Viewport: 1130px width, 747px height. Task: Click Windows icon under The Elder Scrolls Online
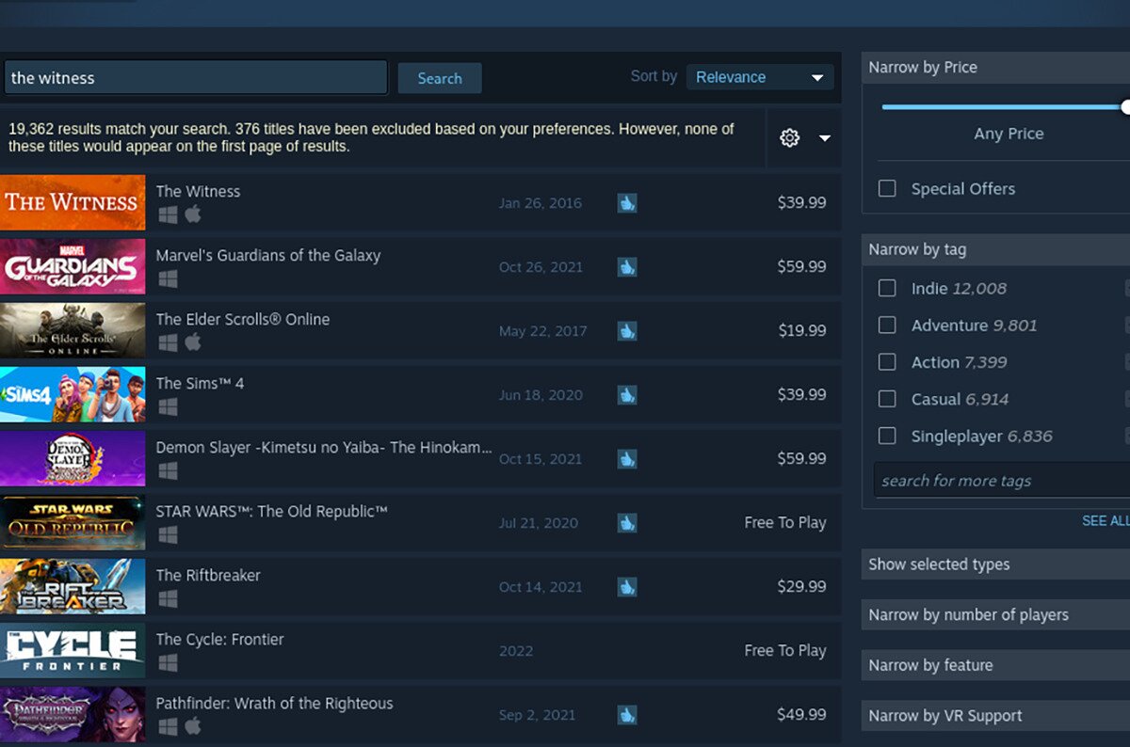168,342
